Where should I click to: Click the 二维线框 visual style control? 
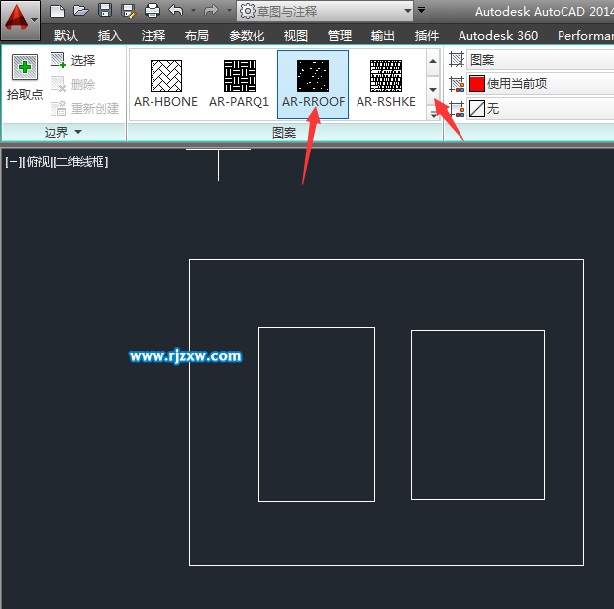(81, 162)
